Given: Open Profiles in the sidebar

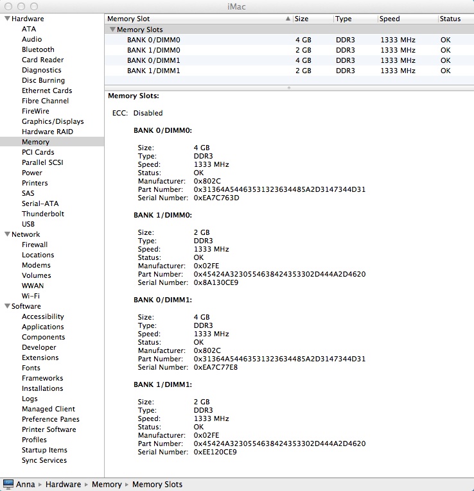Looking at the screenshot, I should (34, 440).
